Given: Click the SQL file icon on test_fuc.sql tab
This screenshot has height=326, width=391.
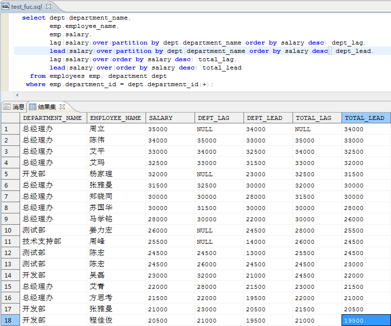Looking at the screenshot, I should click(6, 7).
